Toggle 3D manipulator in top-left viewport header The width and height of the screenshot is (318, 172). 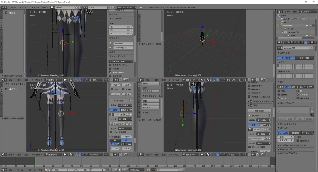[77, 80]
